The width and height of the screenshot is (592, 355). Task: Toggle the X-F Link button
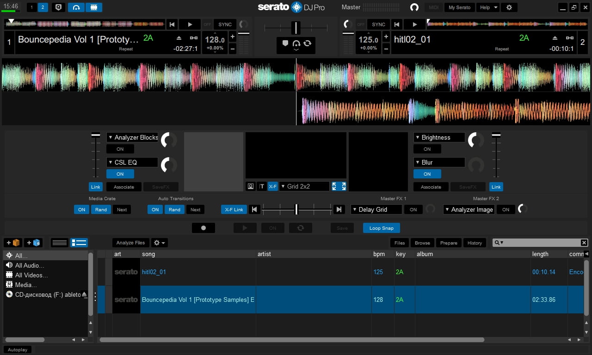pyautogui.click(x=234, y=209)
